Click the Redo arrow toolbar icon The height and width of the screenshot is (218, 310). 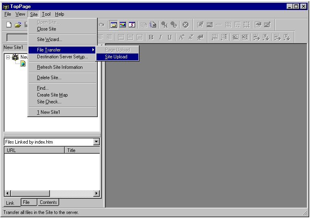point(102,25)
